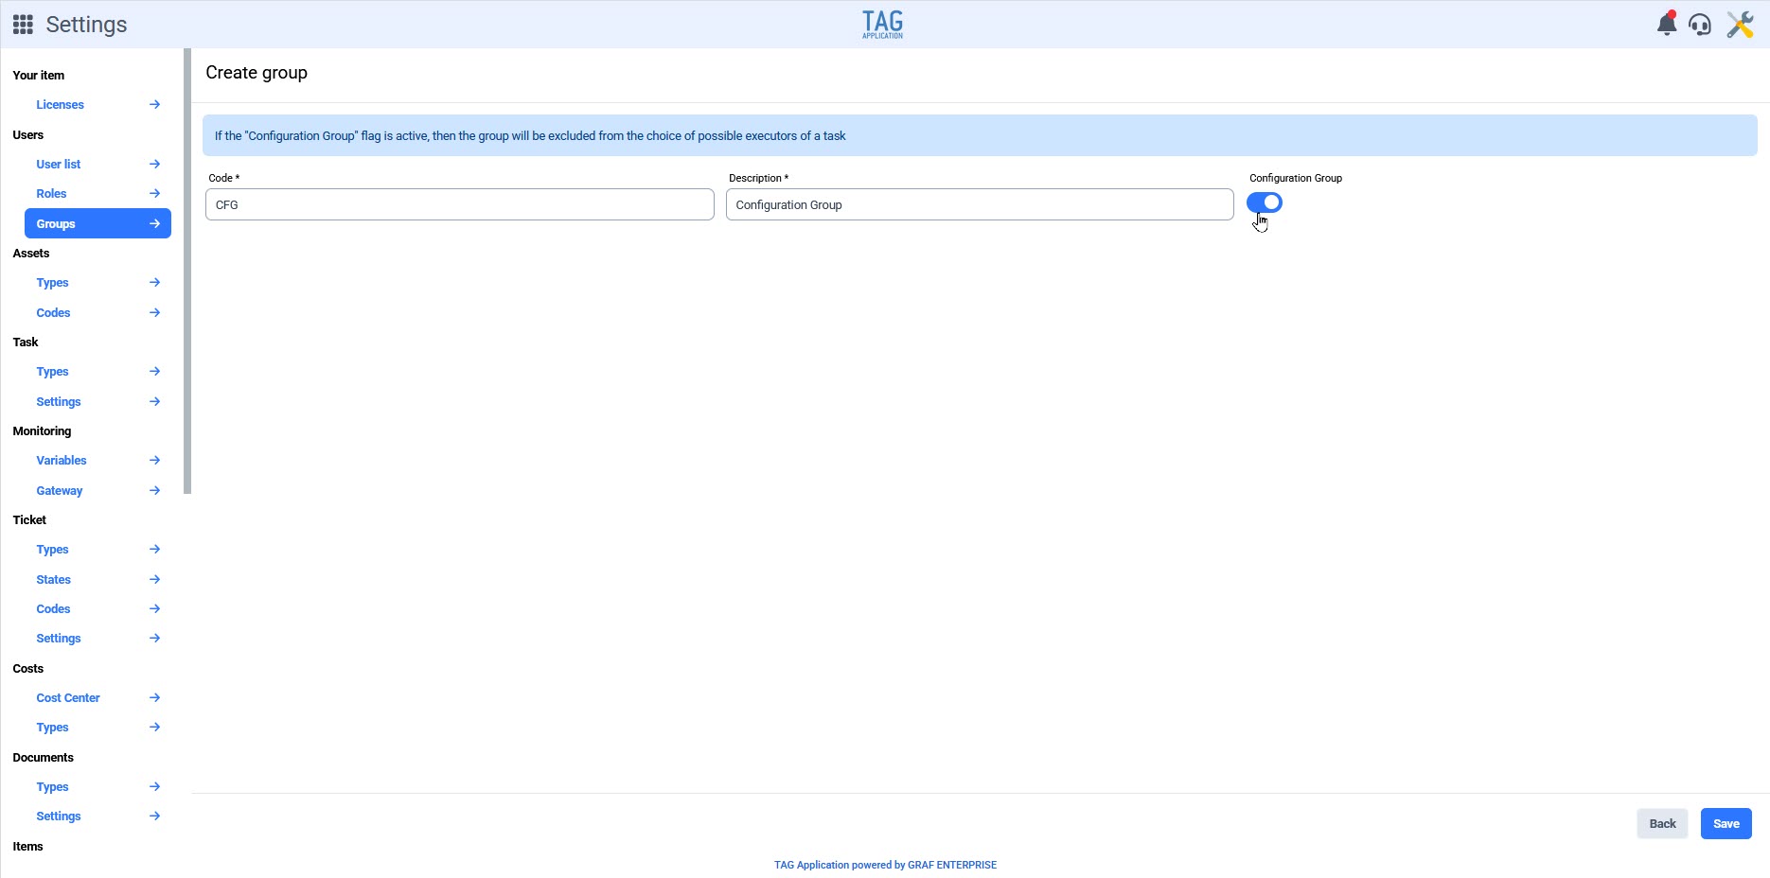
Task: Focus the Code input field
Action: point(460,204)
